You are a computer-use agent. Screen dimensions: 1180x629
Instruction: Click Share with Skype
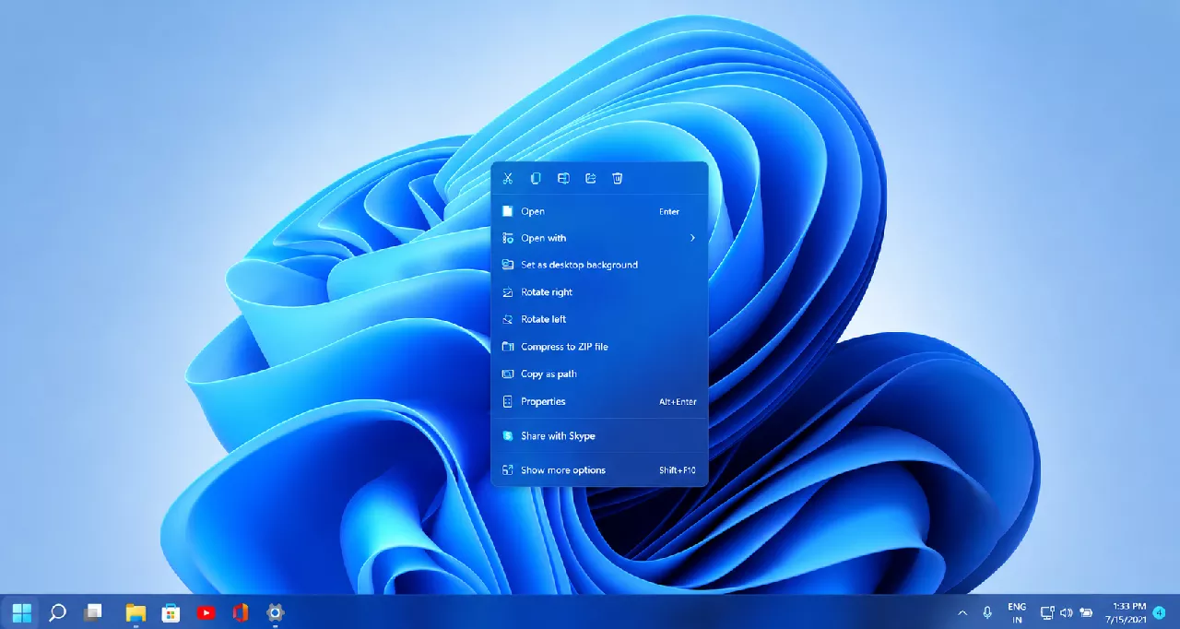tap(600, 436)
